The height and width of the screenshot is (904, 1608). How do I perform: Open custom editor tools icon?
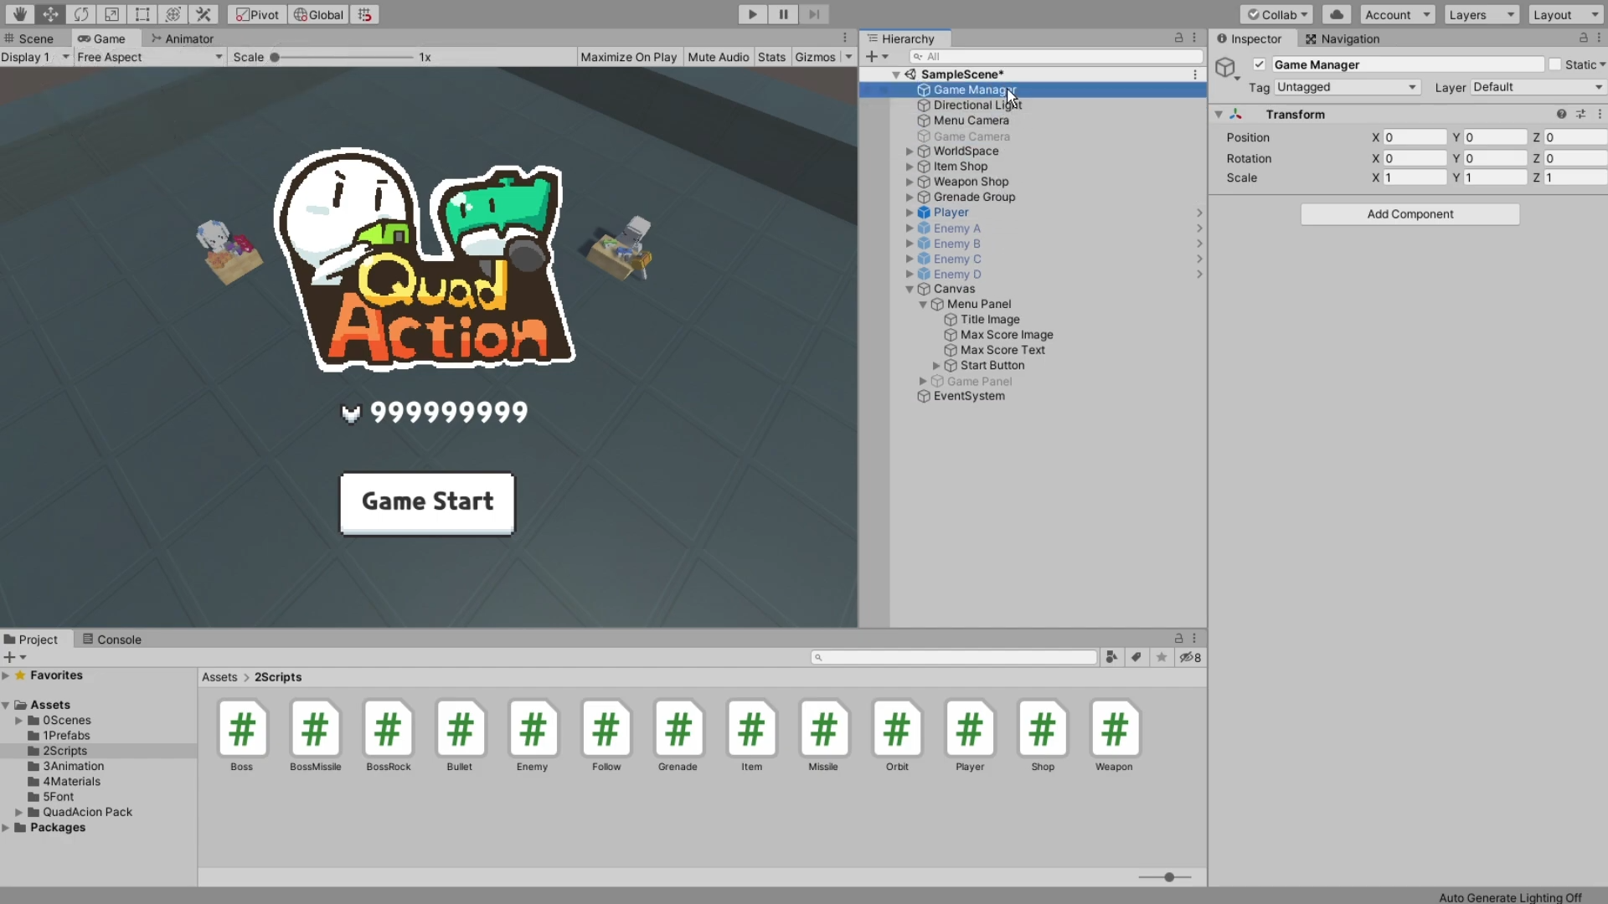coord(204,14)
